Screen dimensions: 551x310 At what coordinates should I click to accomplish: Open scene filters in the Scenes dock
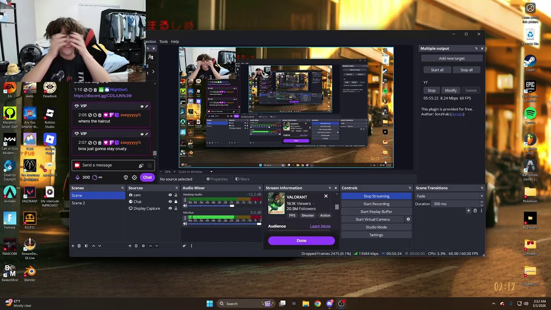[x=86, y=246]
